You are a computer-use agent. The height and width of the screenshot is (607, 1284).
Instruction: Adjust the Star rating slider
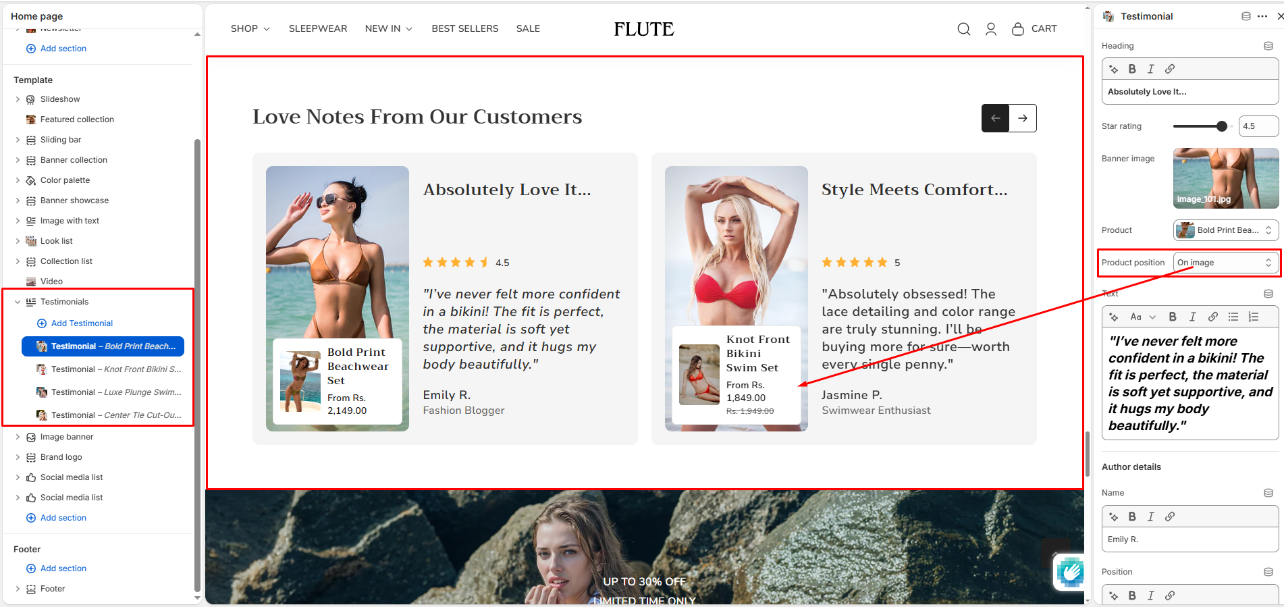1200,126
